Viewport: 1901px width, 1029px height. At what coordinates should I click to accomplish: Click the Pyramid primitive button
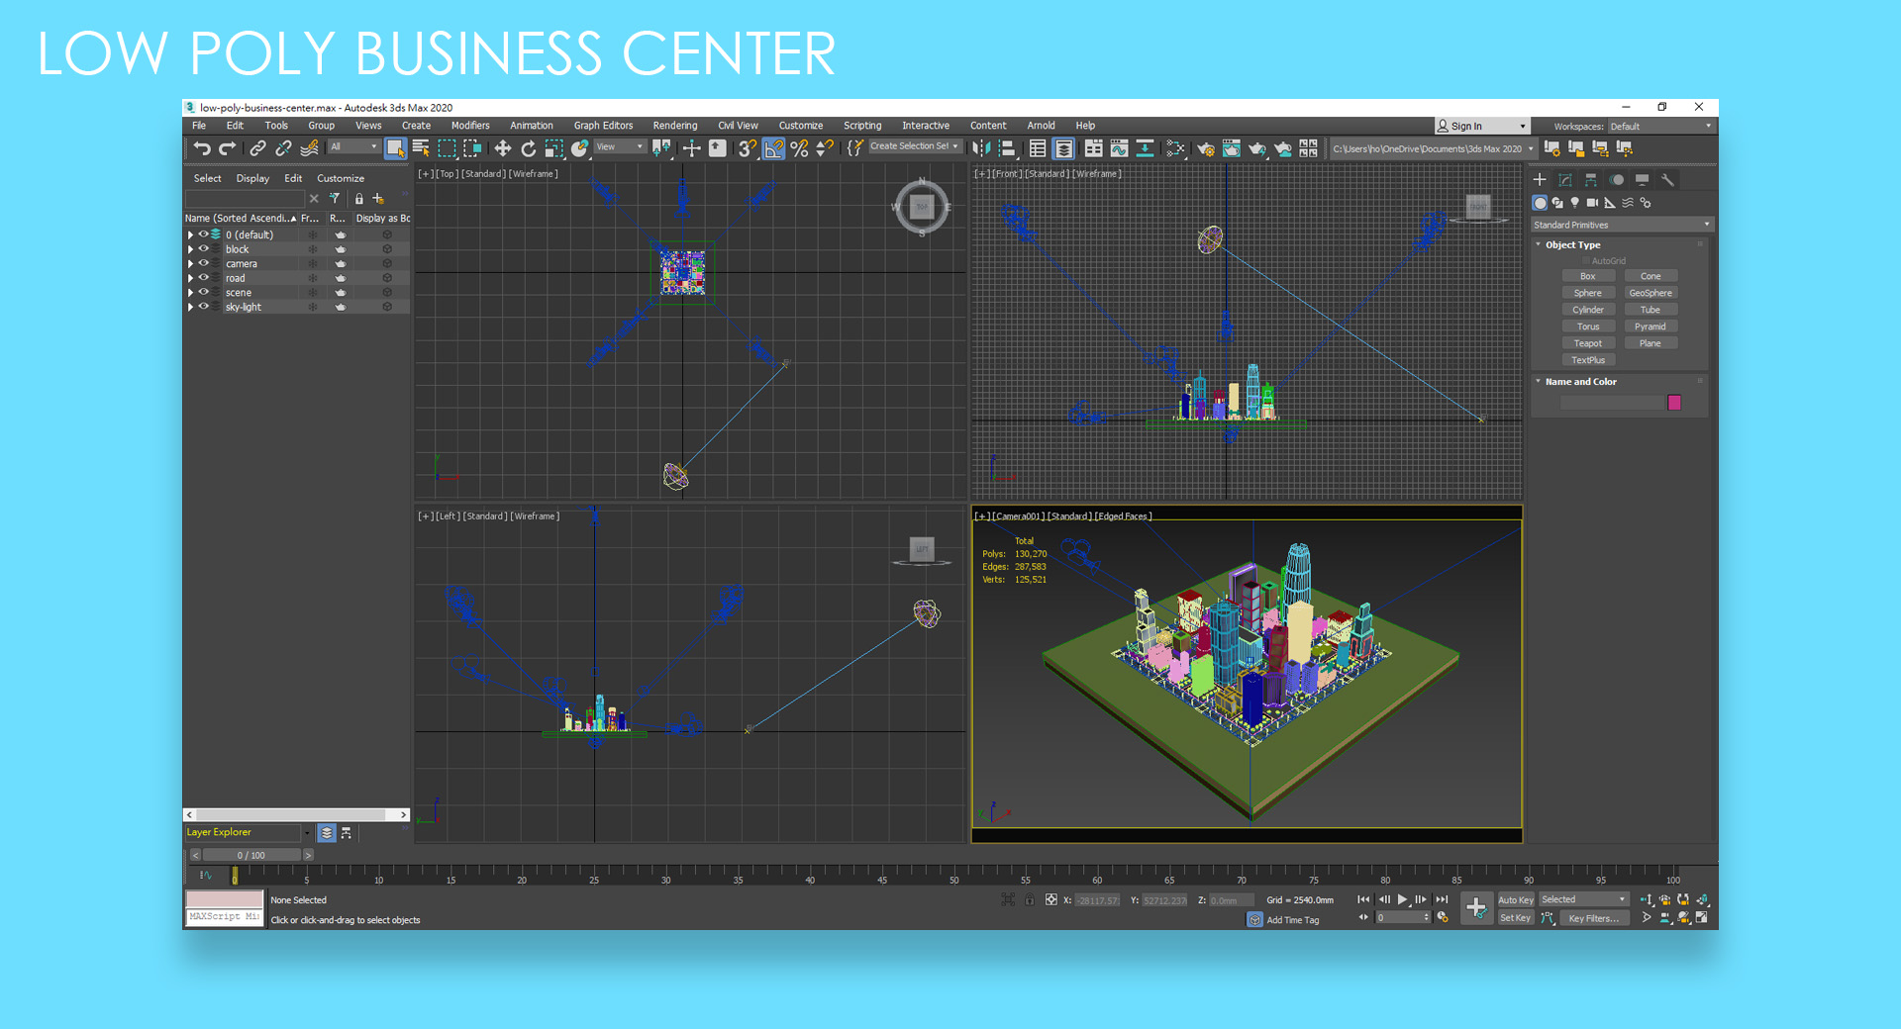(1651, 327)
